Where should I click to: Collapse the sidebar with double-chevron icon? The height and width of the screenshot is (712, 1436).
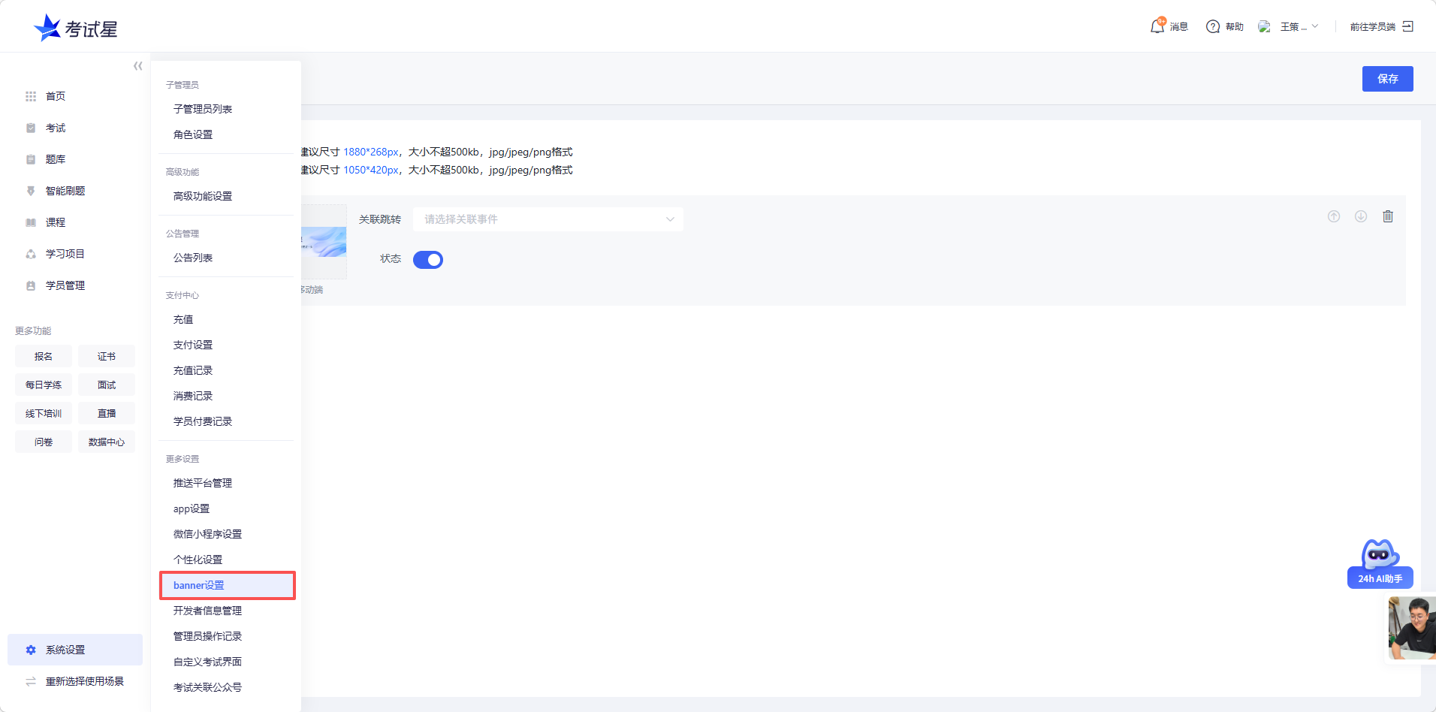point(137,66)
